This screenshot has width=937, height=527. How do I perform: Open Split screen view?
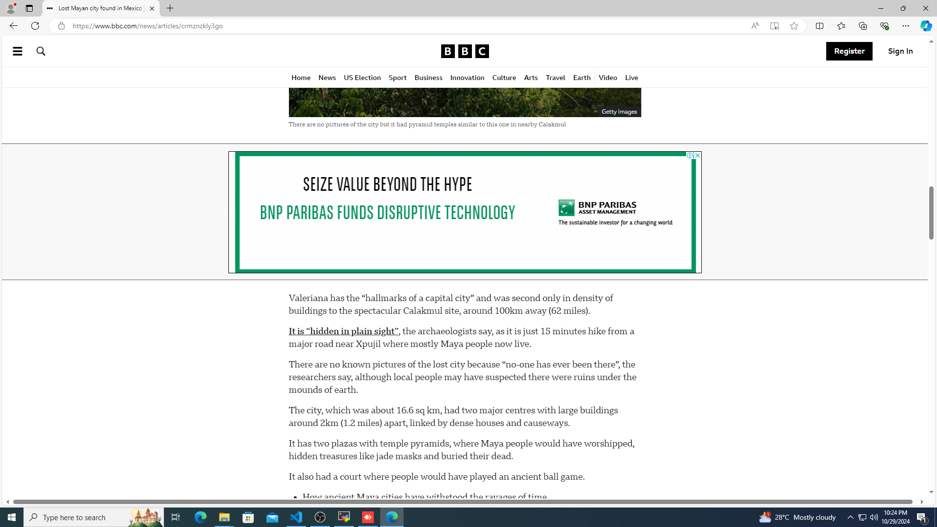pyautogui.click(x=819, y=26)
